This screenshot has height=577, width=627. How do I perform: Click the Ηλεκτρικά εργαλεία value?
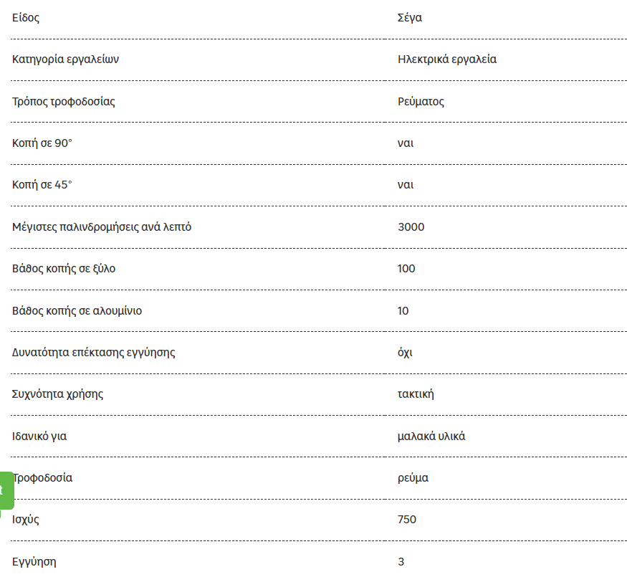coord(447,59)
